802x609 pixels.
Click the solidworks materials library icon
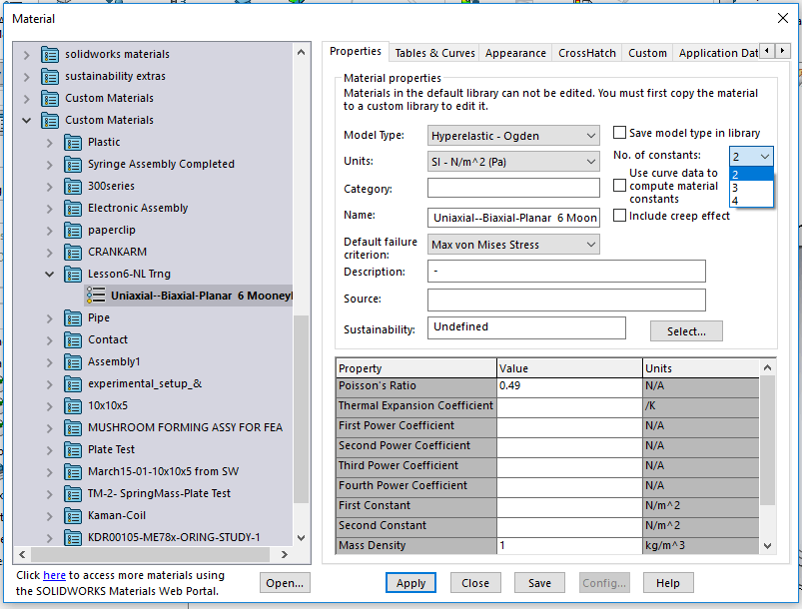[x=50, y=54]
